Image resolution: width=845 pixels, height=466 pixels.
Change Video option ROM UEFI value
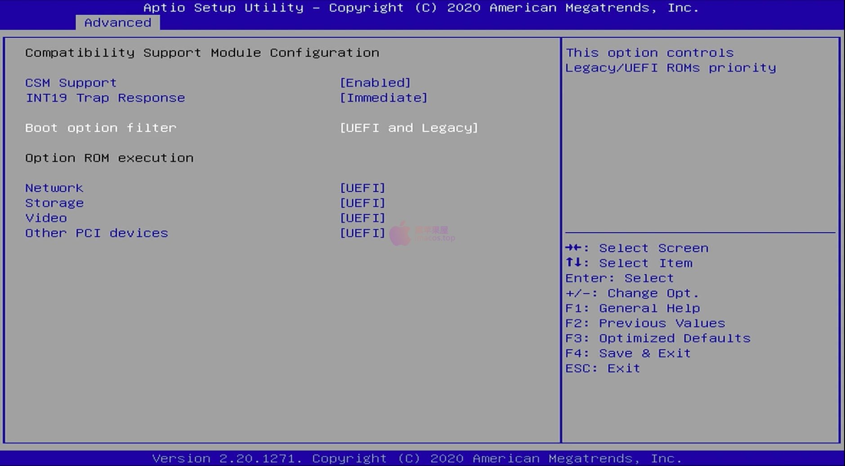coord(362,218)
